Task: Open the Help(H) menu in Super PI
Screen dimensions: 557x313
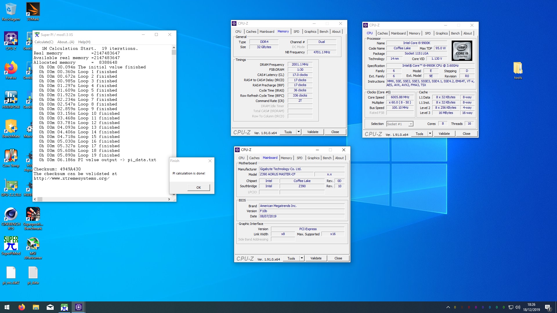Action: pyautogui.click(x=84, y=42)
